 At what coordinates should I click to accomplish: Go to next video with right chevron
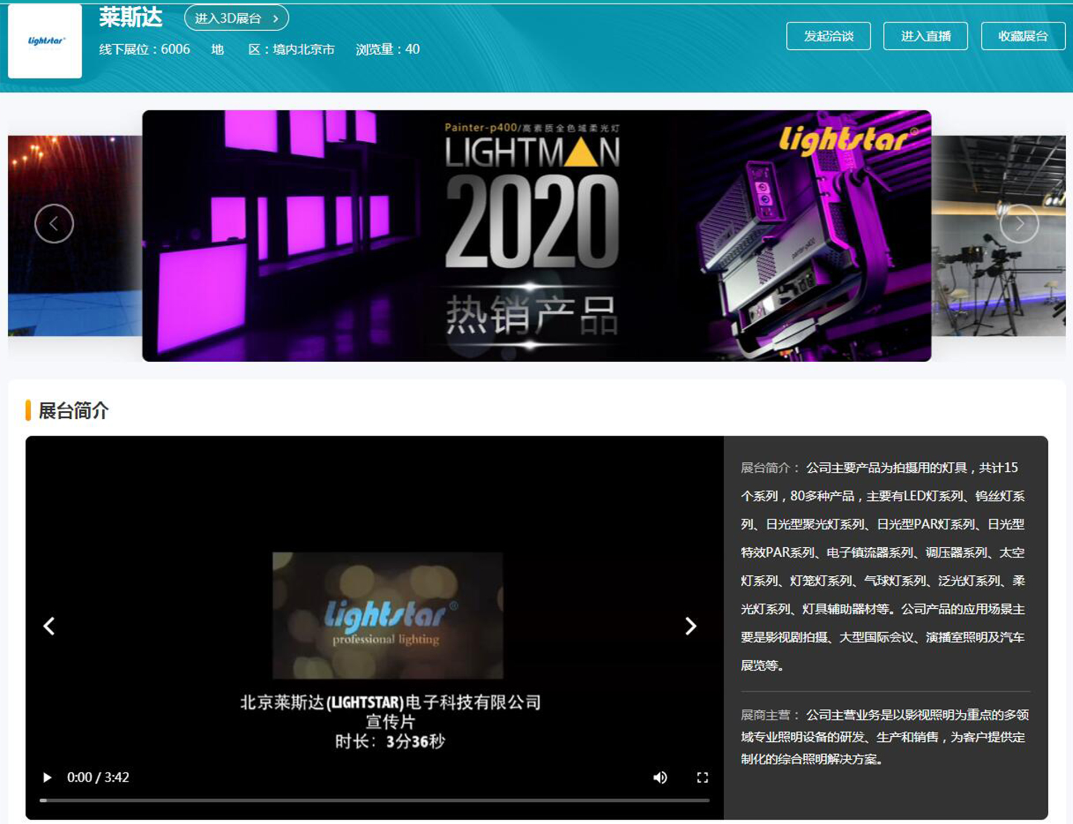click(691, 626)
